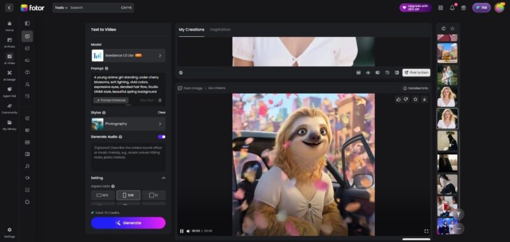Collapse the secondary tool panel icon

coord(27,24)
